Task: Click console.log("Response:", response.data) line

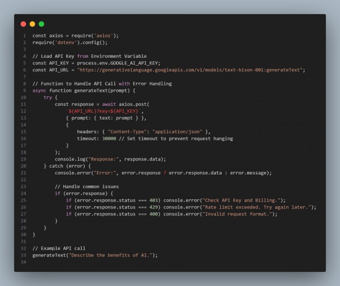Action: click(110, 159)
